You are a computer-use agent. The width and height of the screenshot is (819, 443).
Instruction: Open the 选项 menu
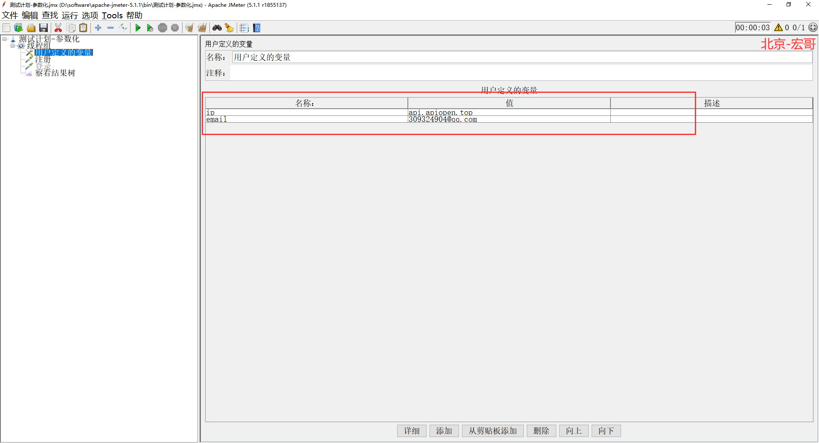(x=90, y=15)
